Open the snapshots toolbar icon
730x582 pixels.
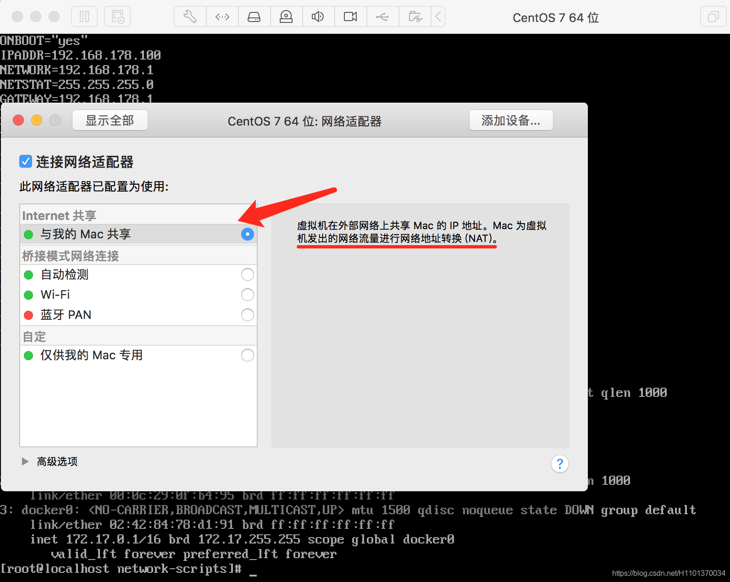click(x=117, y=17)
